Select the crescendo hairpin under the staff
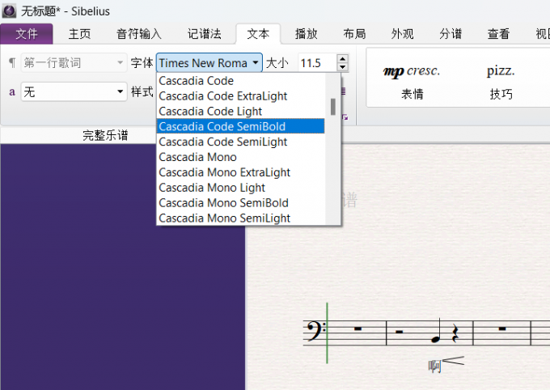Screen dimensions: 550x390 click(x=453, y=363)
